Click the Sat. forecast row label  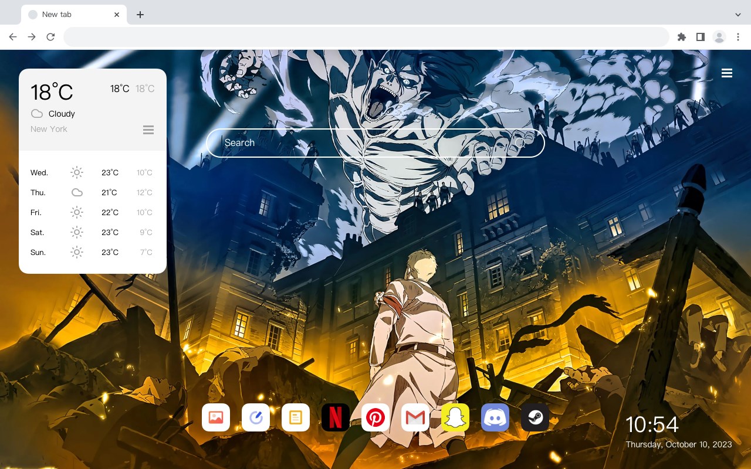[38, 232]
